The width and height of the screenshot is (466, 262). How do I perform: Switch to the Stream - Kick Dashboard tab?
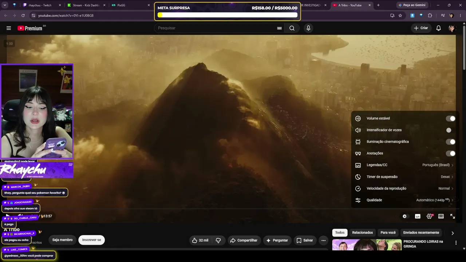pos(86,5)
